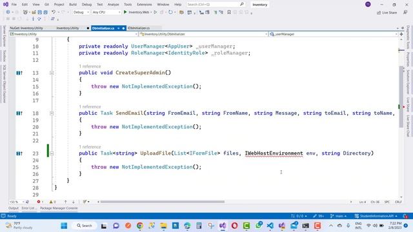Screen dimensions: 413x232
Task: Click the Save All icon
Action: coord(45,12)
